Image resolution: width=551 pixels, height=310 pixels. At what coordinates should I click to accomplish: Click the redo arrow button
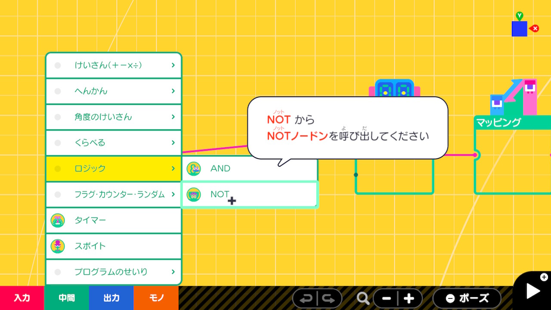coord(329,298)
